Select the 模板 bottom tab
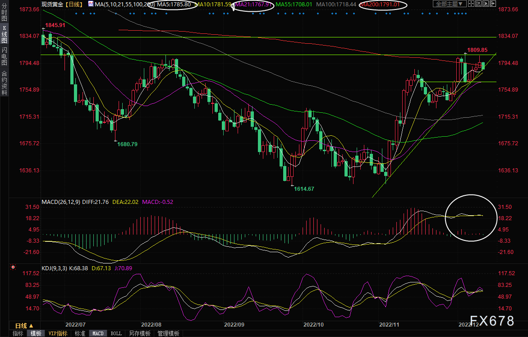 coord(35,333)
